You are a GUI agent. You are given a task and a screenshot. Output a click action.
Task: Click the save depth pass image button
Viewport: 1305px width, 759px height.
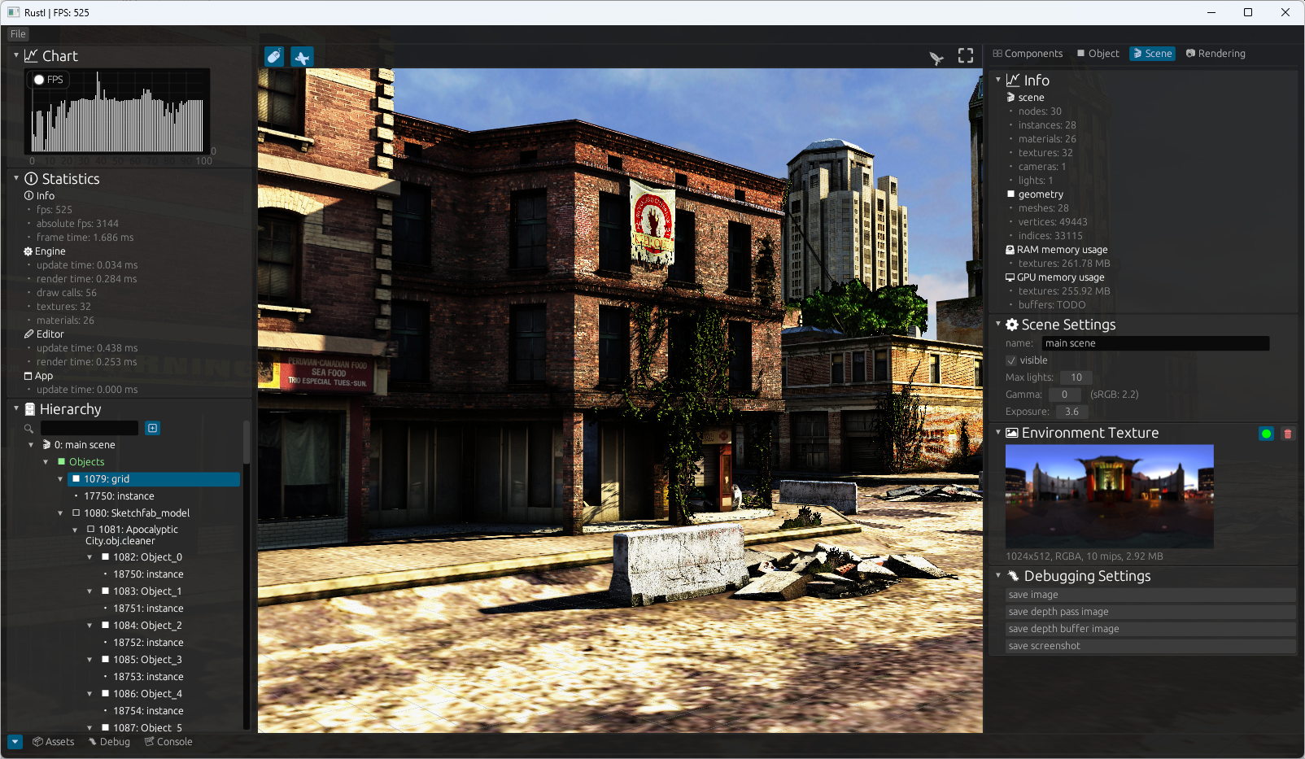tap(1150, 612)
